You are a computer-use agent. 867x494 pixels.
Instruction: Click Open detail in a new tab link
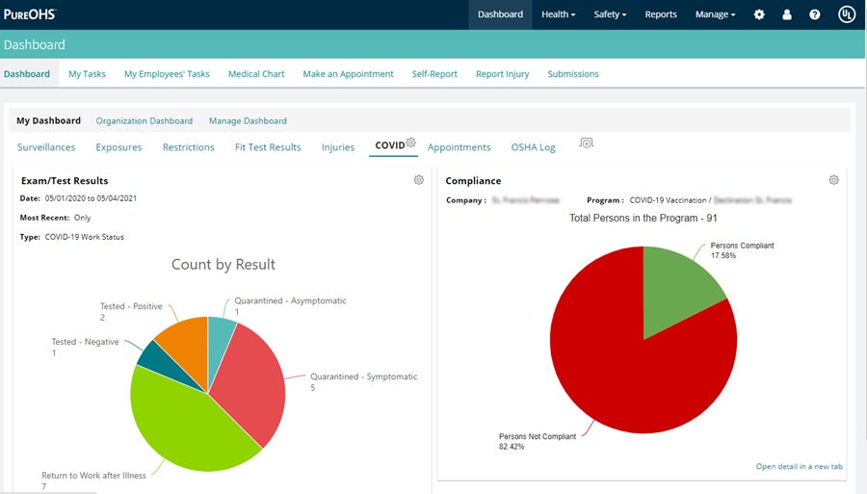click(x=799, y=466)
